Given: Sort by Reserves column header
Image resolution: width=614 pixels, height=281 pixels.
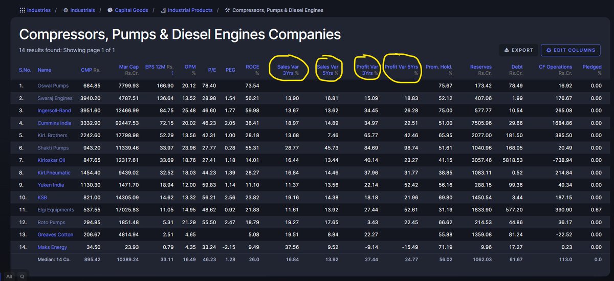Looking at the screenshot, I should point(481,70).
